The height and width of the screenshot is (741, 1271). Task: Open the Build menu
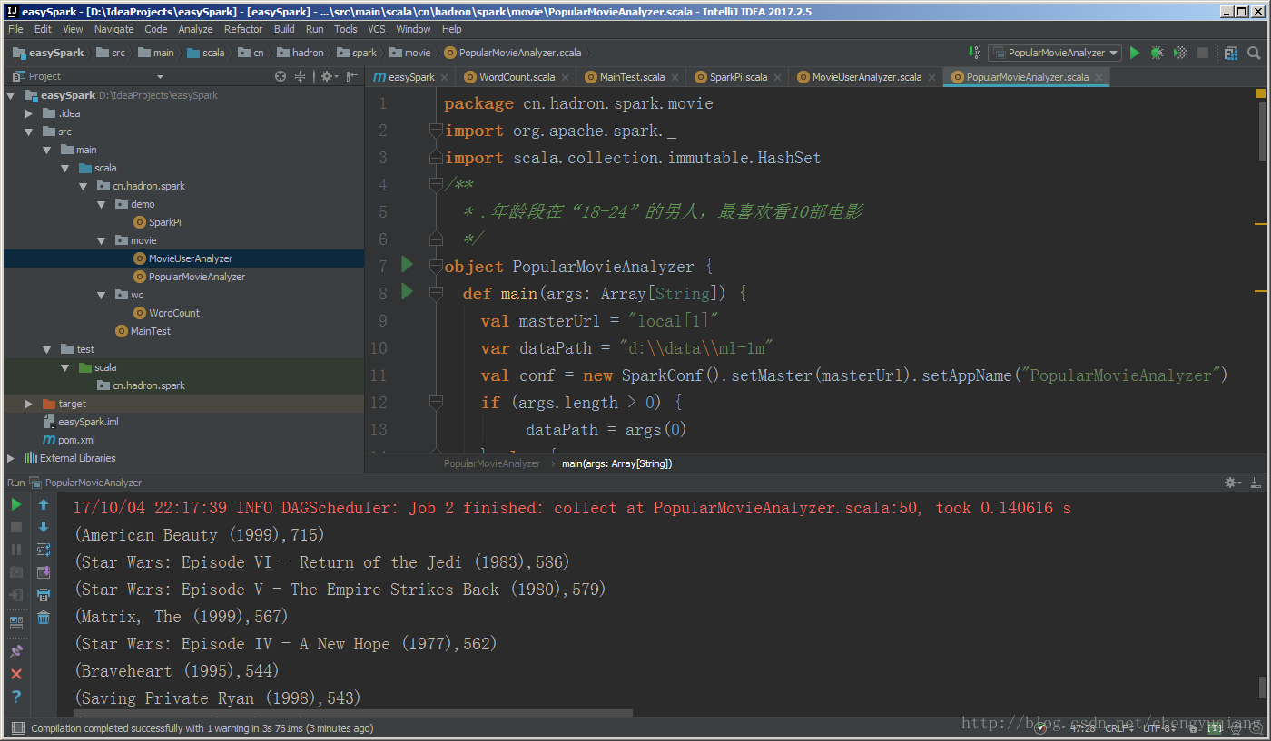284,29
